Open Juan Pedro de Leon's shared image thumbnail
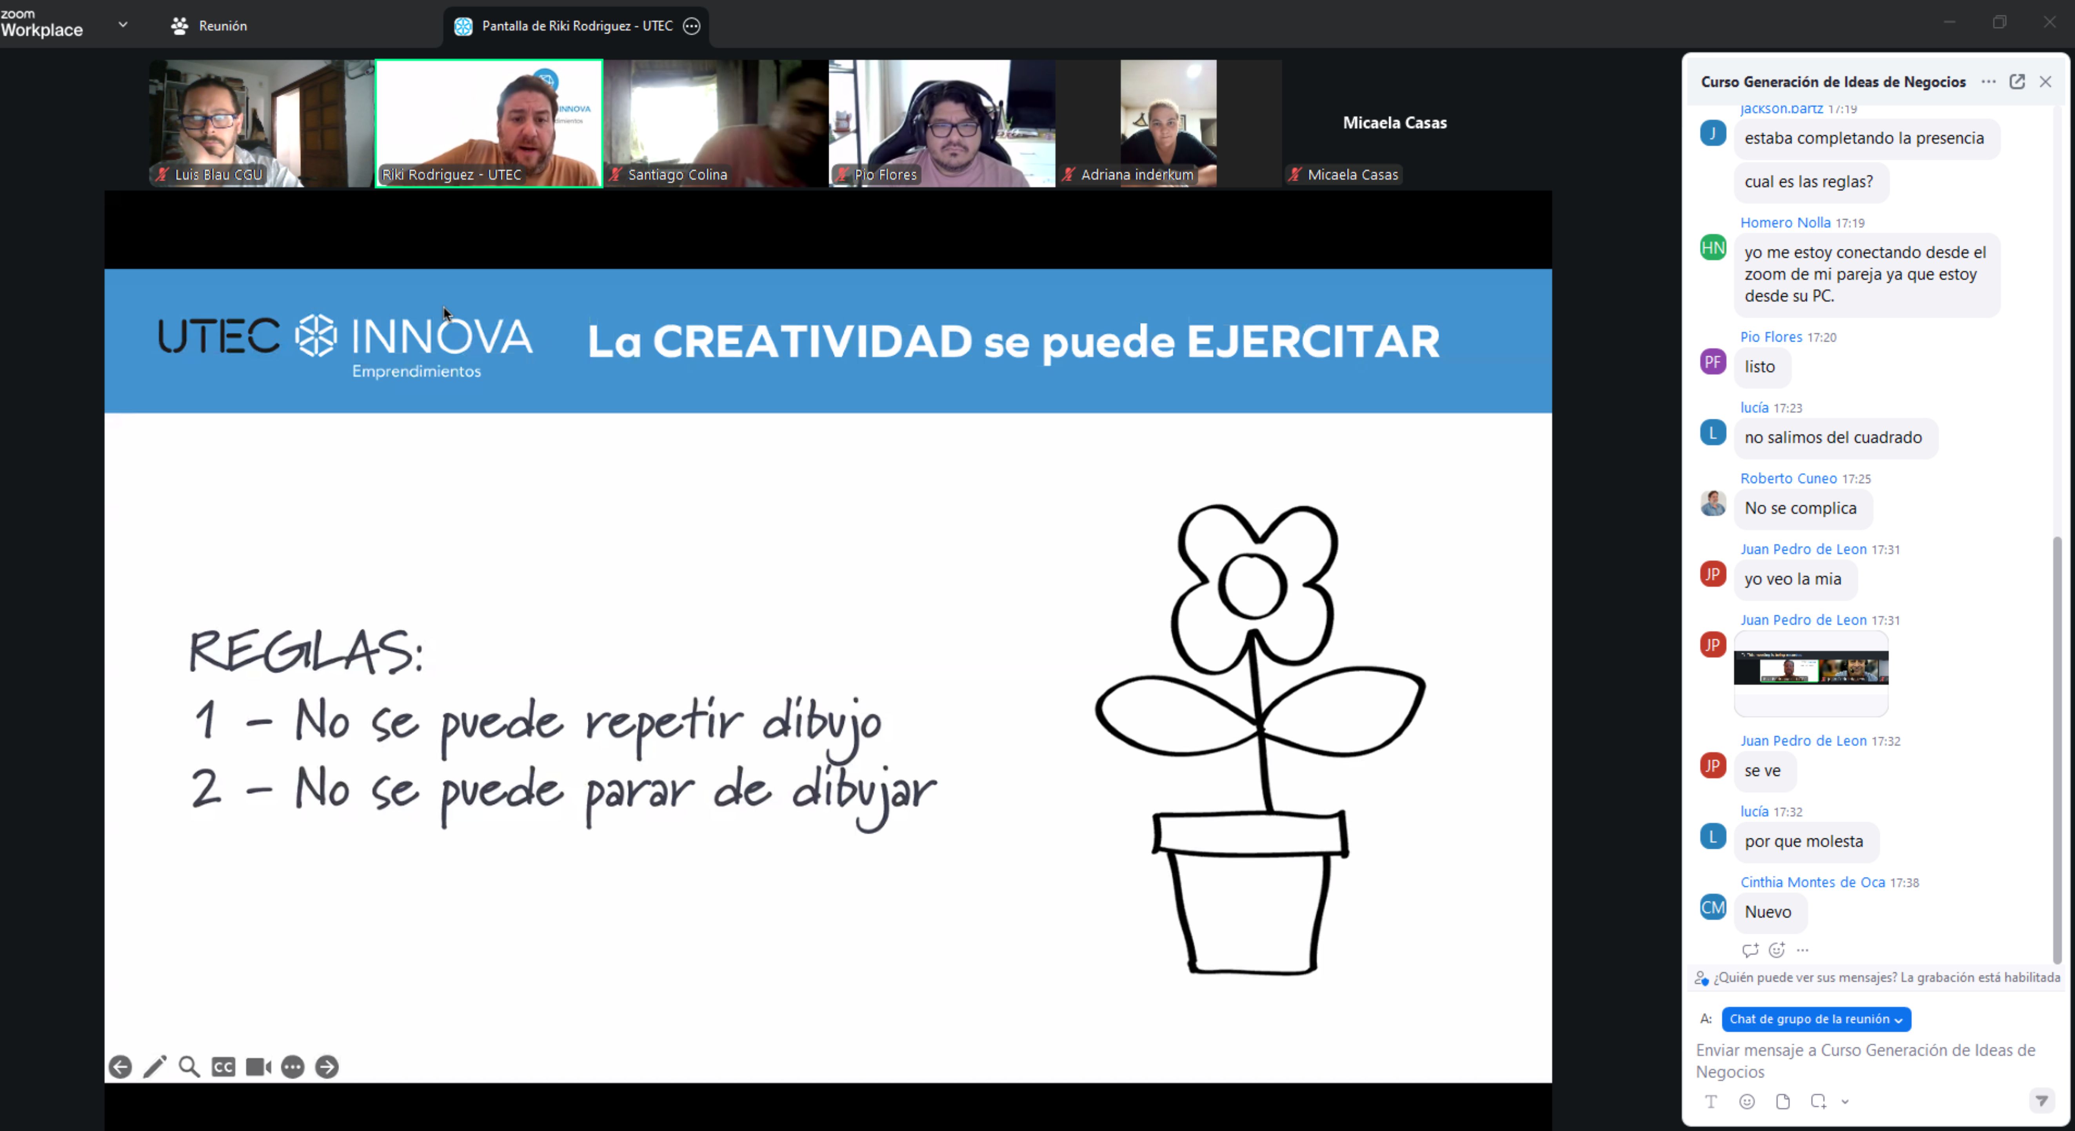This screenshot has height=1131, width=2075. [x=1810, y=668]
